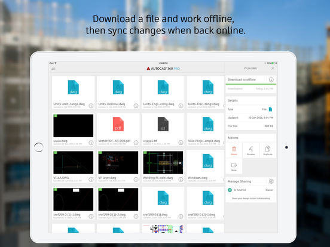Select the File Size row
This screenshot has height=247, width=330.
250,126
